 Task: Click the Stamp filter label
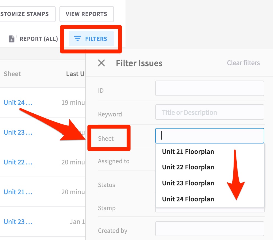107,208
